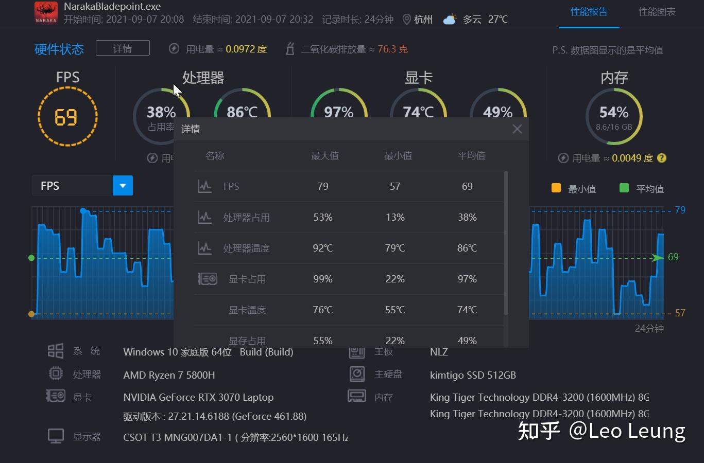Image resolution: width=704 pixels, height=463 pixels.
Task: Click the 最大值 column header
Action: [x=325, y=156]
